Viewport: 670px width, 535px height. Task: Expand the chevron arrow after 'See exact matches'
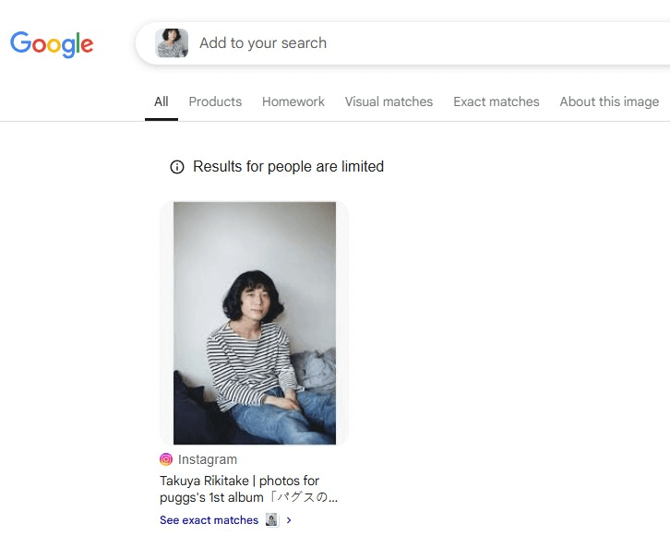point(289,520)
